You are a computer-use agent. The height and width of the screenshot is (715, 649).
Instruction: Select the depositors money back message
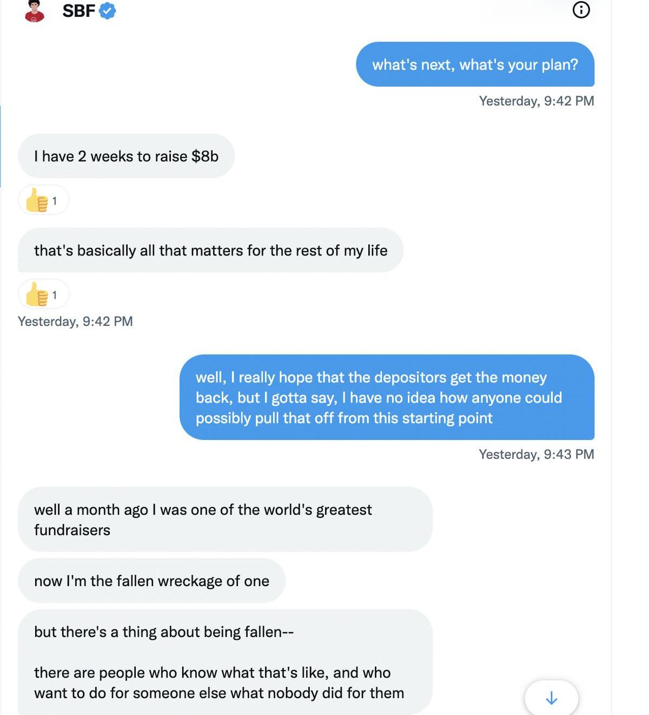[387, 397]
